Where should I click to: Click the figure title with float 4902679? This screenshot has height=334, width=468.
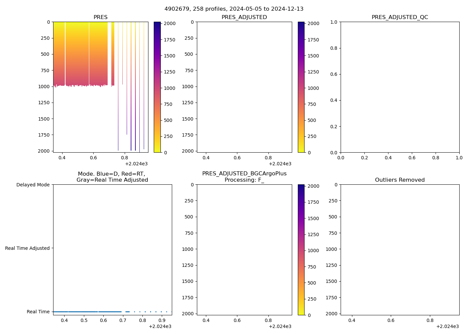[234, 9]
